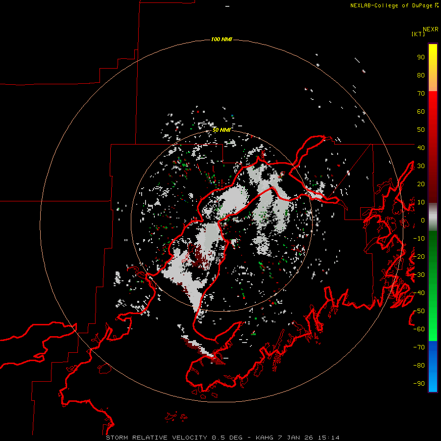Click the -40 value on the velocity scale
Image resolution: width=441 pixels, height=441 pixels.
[x=419, y=293]
